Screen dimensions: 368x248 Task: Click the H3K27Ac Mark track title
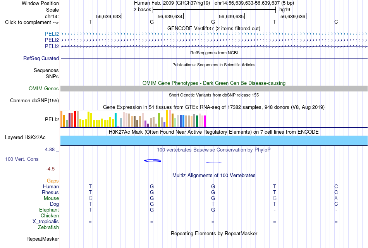(213, 132)
